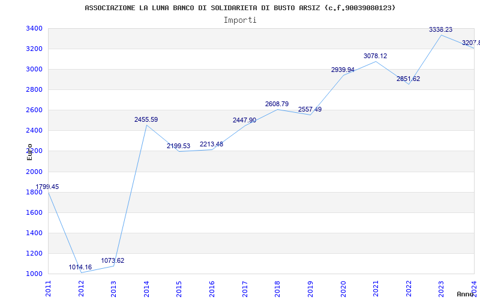Click the data label 2447.90

pos(244,121)
